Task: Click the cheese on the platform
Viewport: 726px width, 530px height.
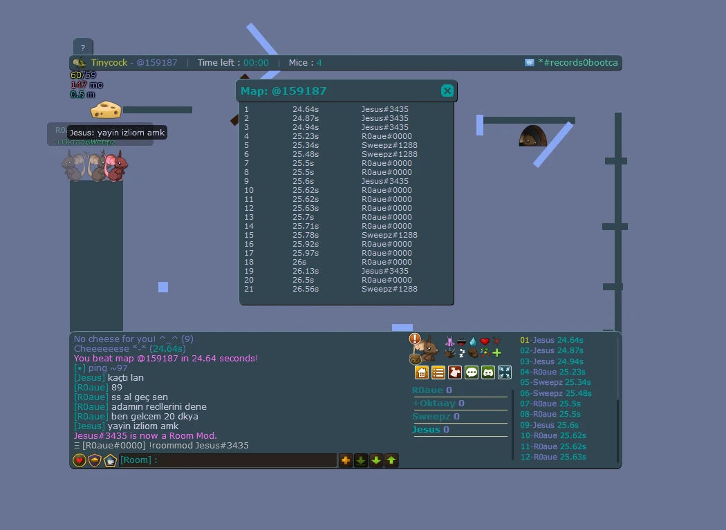Action: pos(106,110)
